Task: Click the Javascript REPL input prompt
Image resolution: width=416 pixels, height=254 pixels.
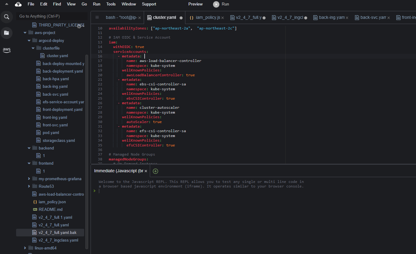Action: click(x=201, y=191)
